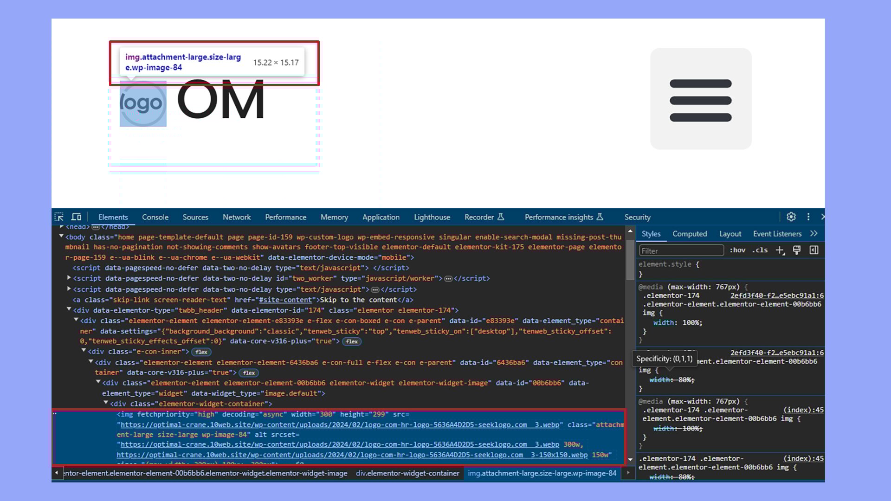Image resolution: width=891 pixels, height=501 pixels.
Task: Select div.elementor-widget-container in the breadcrumb bar
Action: [x=407, y=473]
